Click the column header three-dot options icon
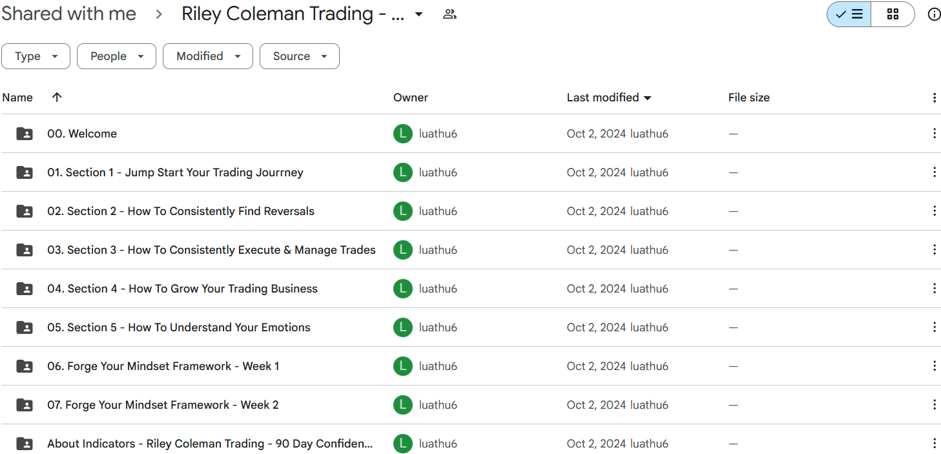 (x=934, y=98)
